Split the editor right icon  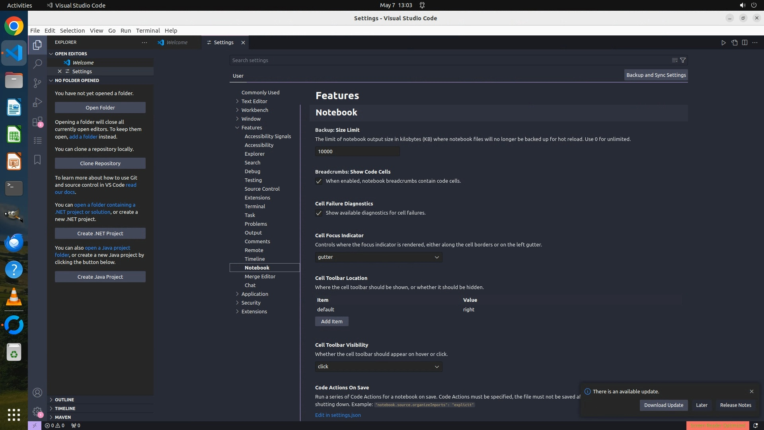[x=745, y=43]
